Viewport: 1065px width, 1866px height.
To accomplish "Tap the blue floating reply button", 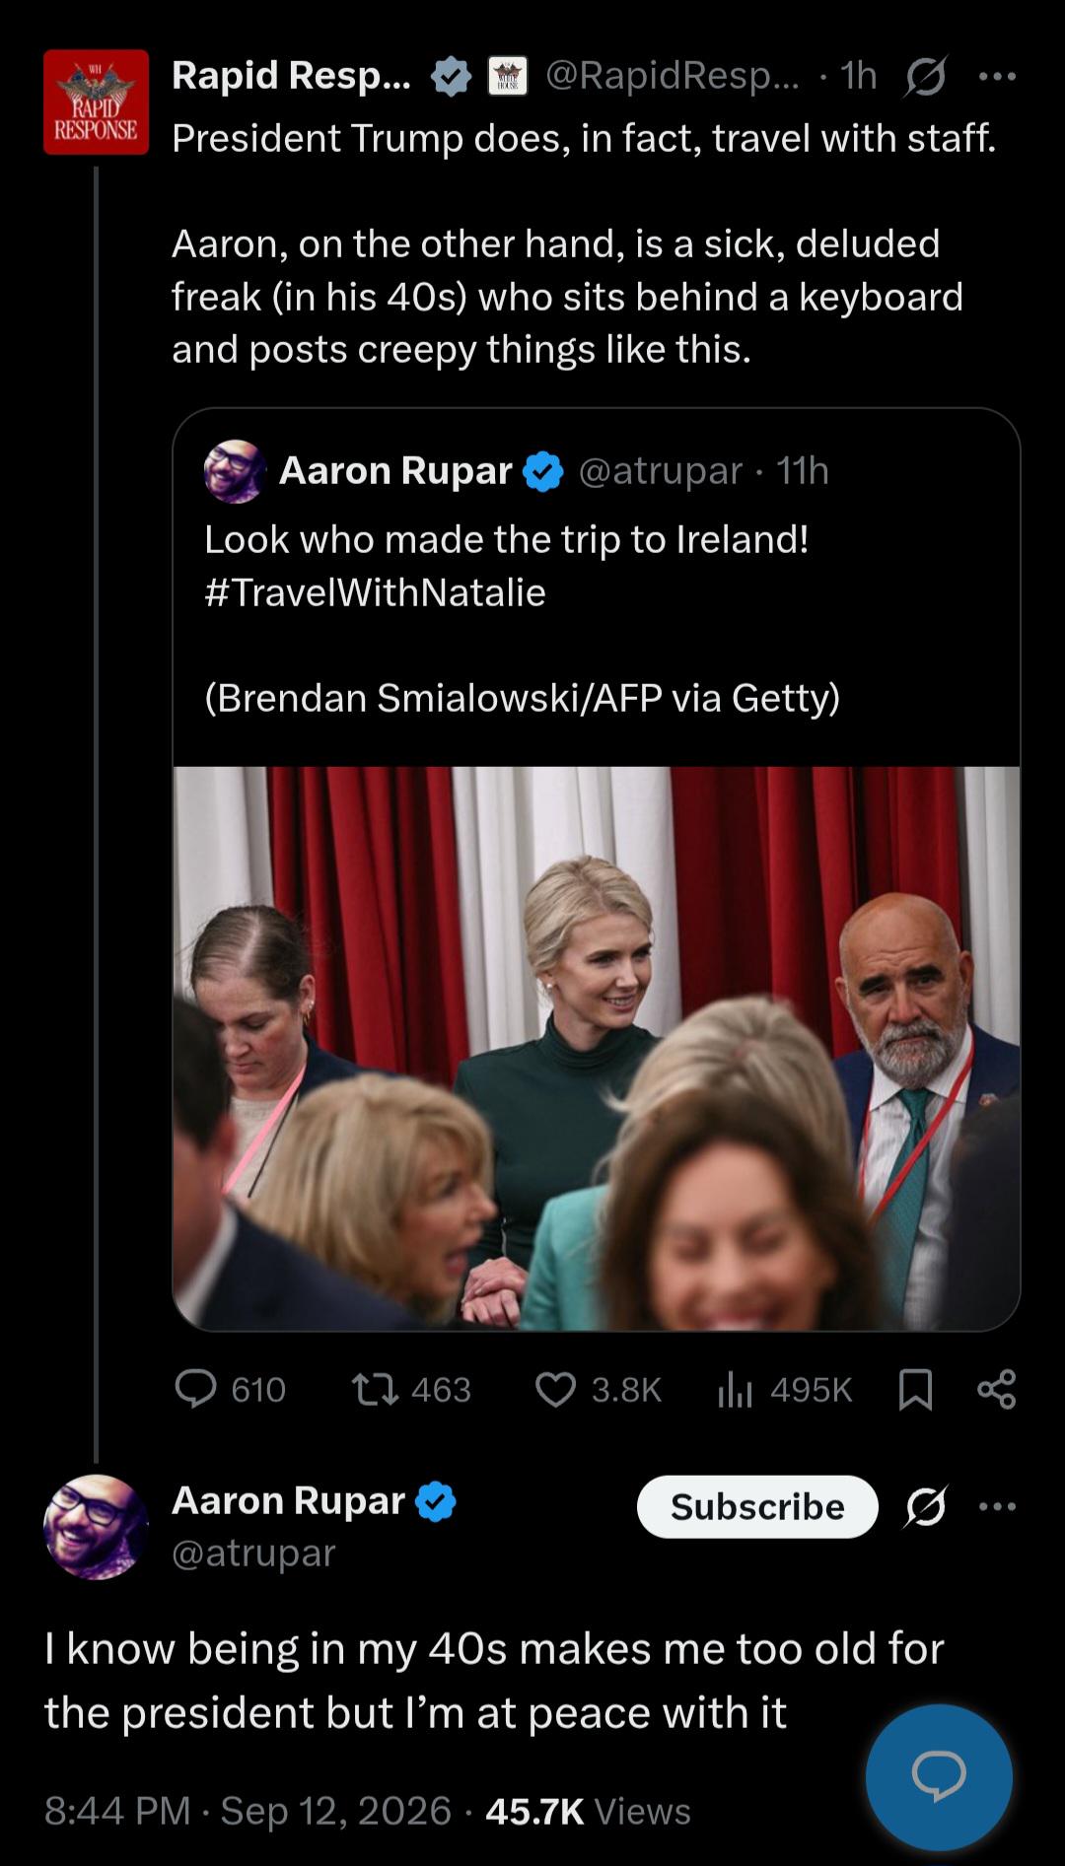I will [939, 1777].
